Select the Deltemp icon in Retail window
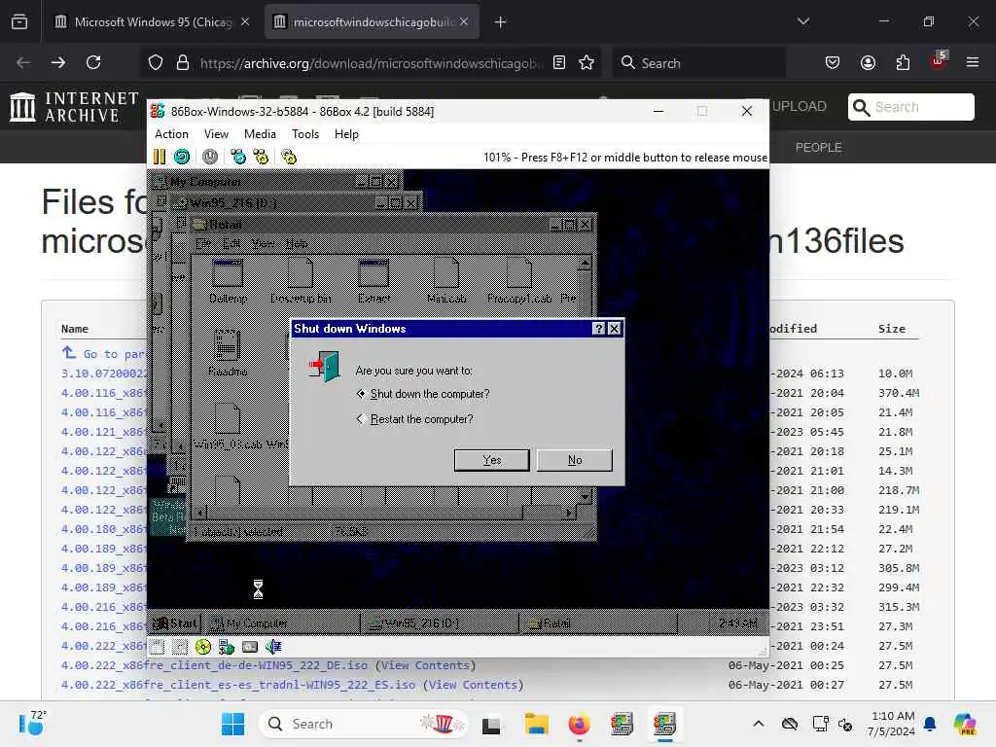 click(x=228, y=281)
